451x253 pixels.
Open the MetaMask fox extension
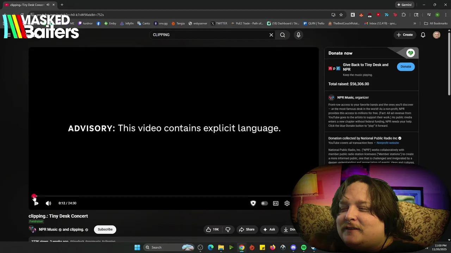pos(361,15)
